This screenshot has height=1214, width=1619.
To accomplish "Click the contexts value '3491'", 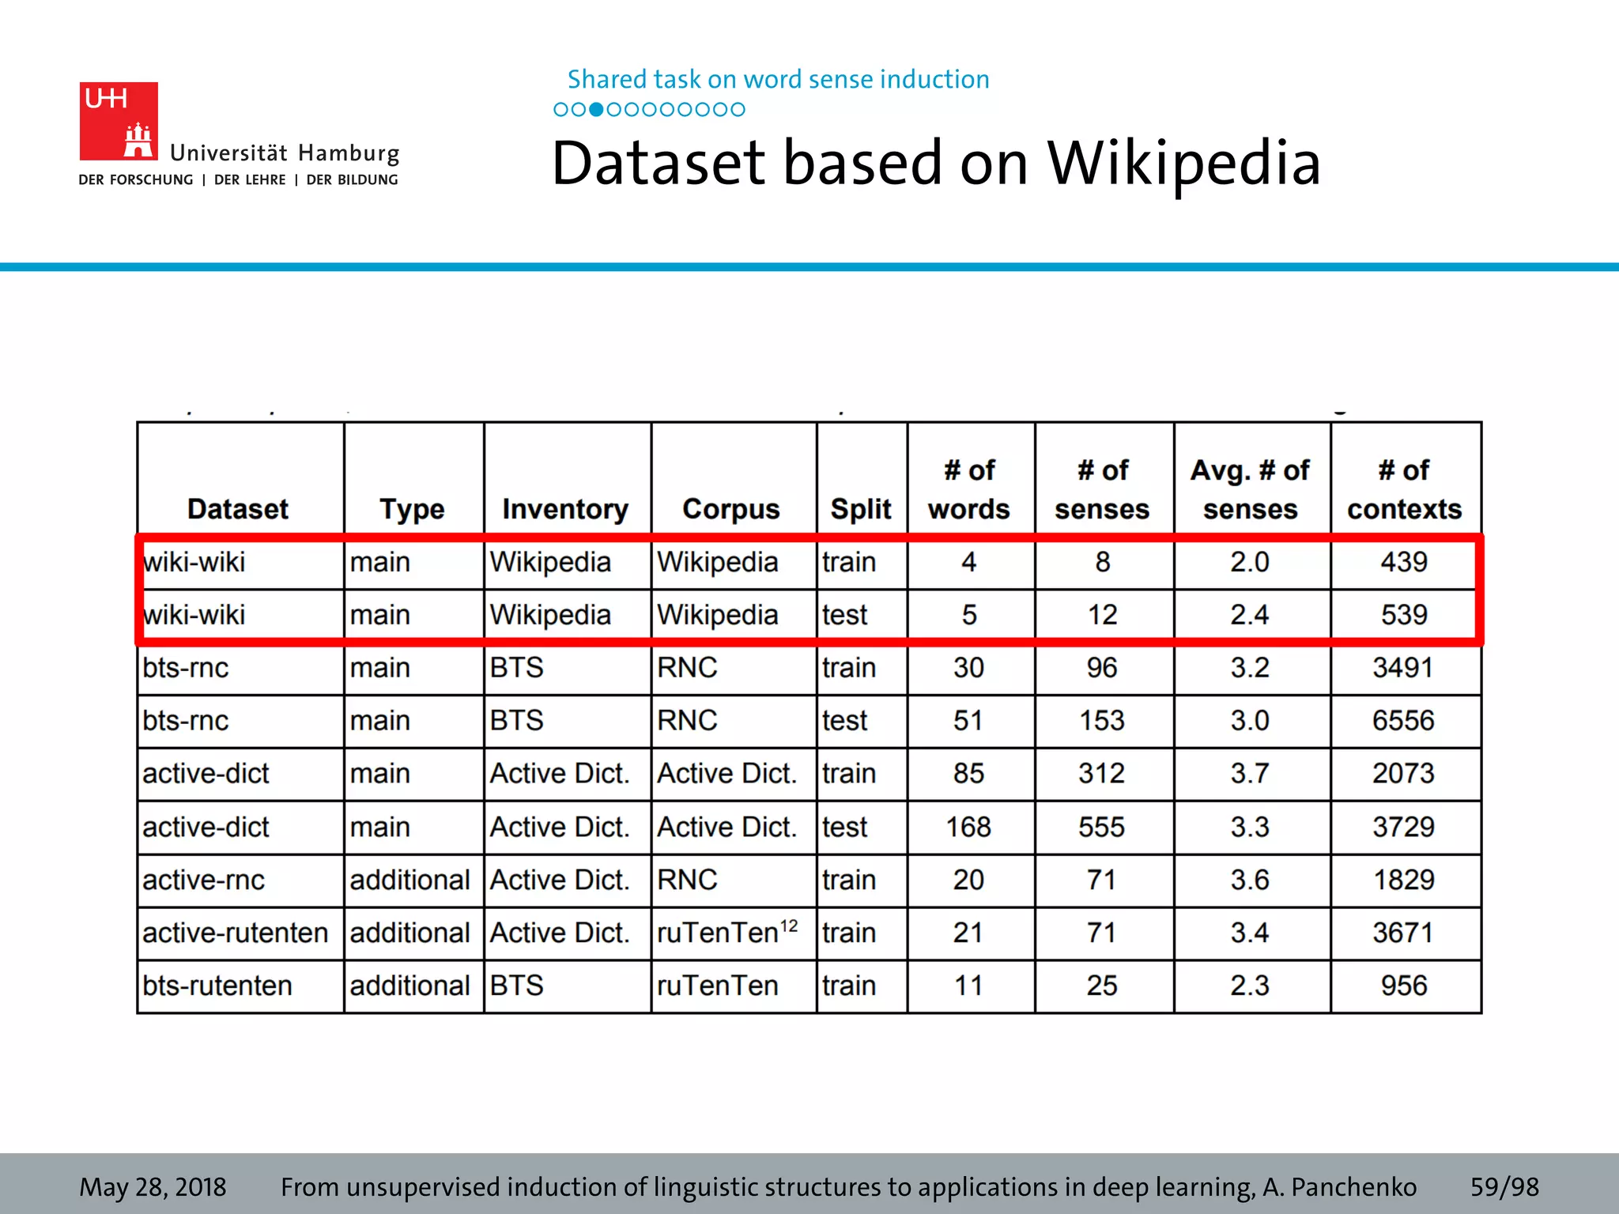I will click(1403, 668).
